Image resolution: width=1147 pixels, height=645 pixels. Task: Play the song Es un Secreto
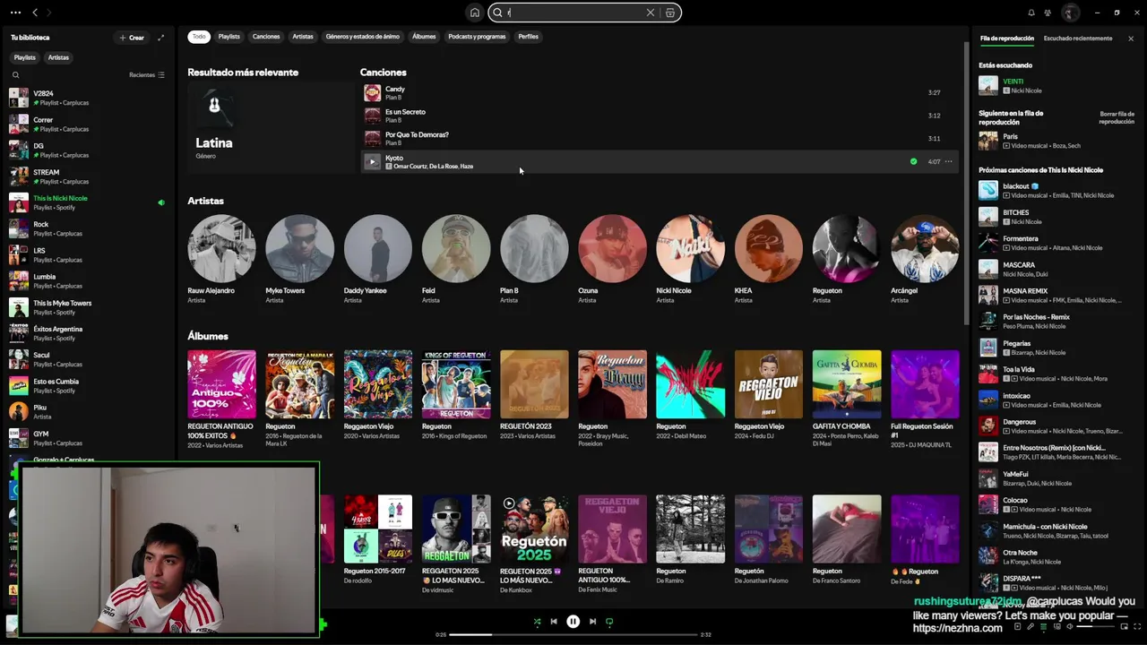tap(660, 116)
